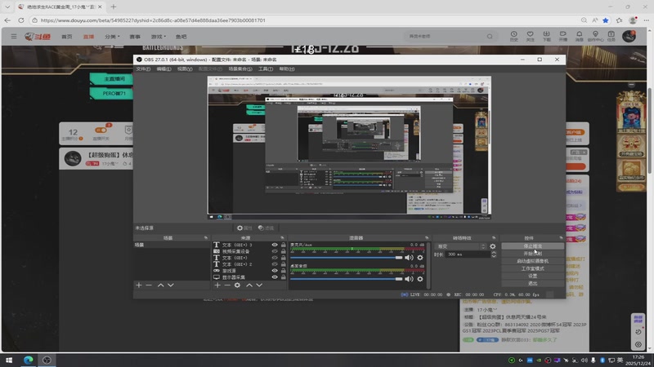Click the 开始录制 button
Viewport: 654px width, 367px height.
533,254
